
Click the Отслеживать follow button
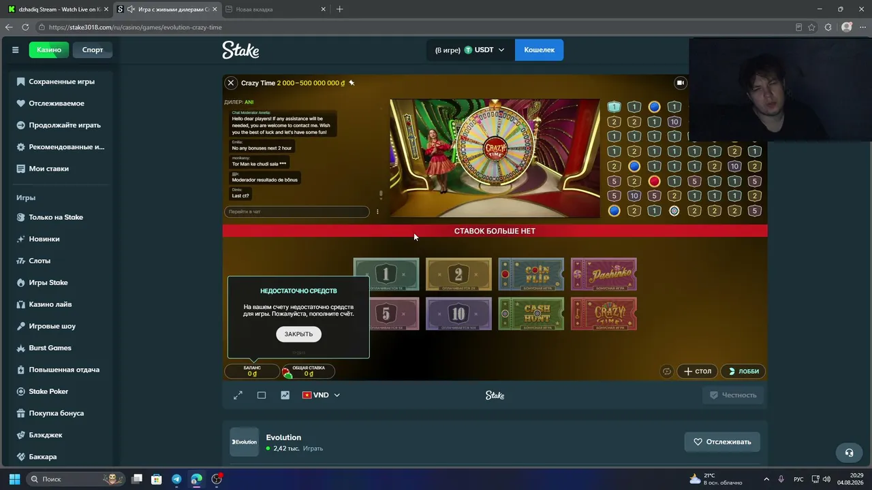coord(722,442)
